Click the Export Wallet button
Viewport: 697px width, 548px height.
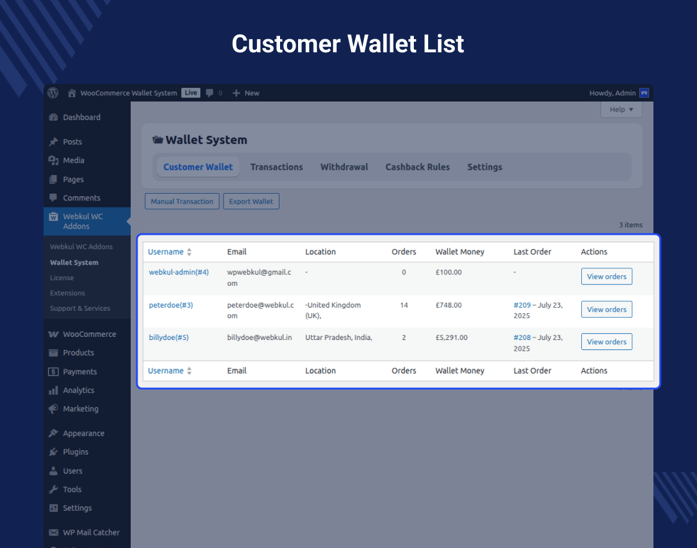tap(251, 202)
